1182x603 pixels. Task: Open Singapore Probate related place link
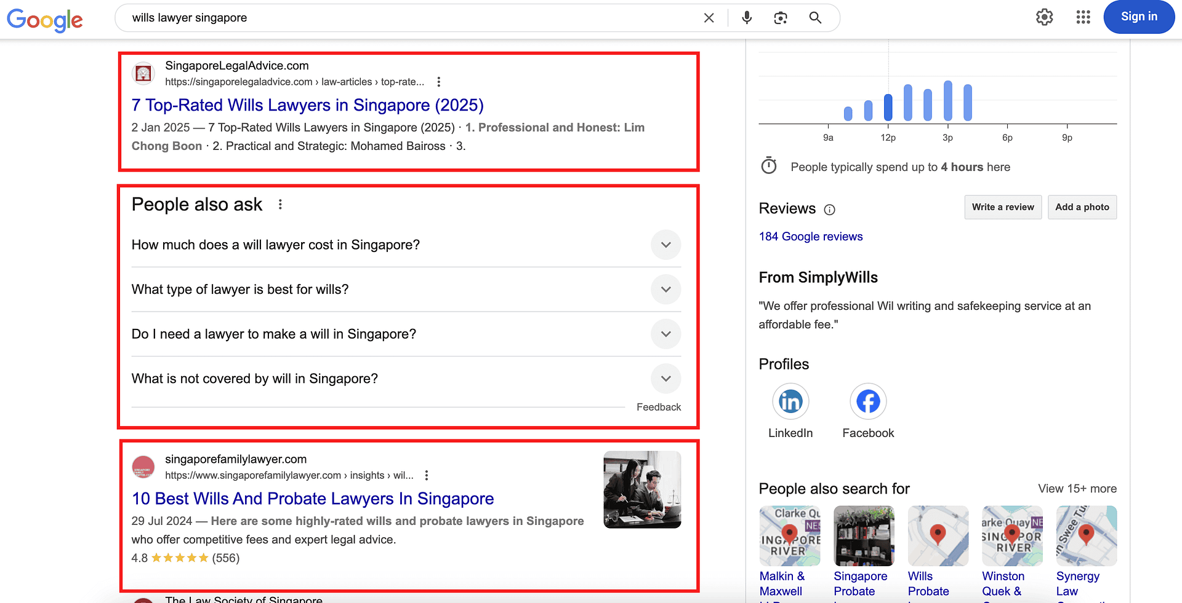tap(861, 584)
